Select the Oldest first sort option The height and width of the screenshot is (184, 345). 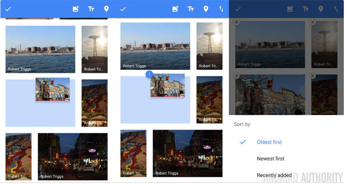pos(269,142)
